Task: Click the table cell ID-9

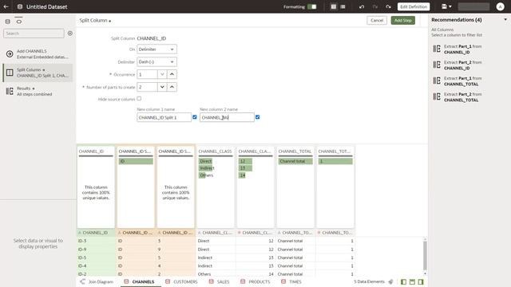Action: [x=96, y=250]
